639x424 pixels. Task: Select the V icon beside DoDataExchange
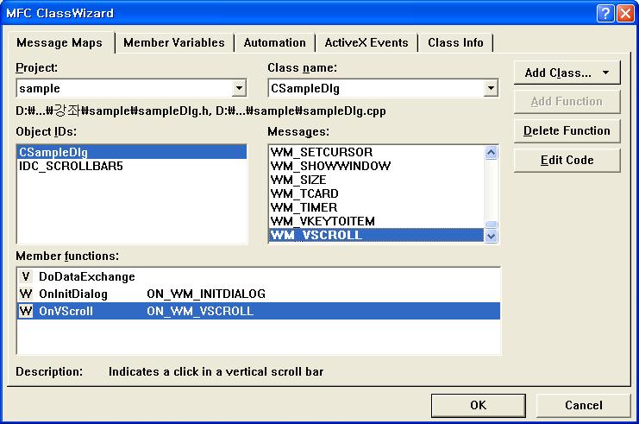[26, 276]
